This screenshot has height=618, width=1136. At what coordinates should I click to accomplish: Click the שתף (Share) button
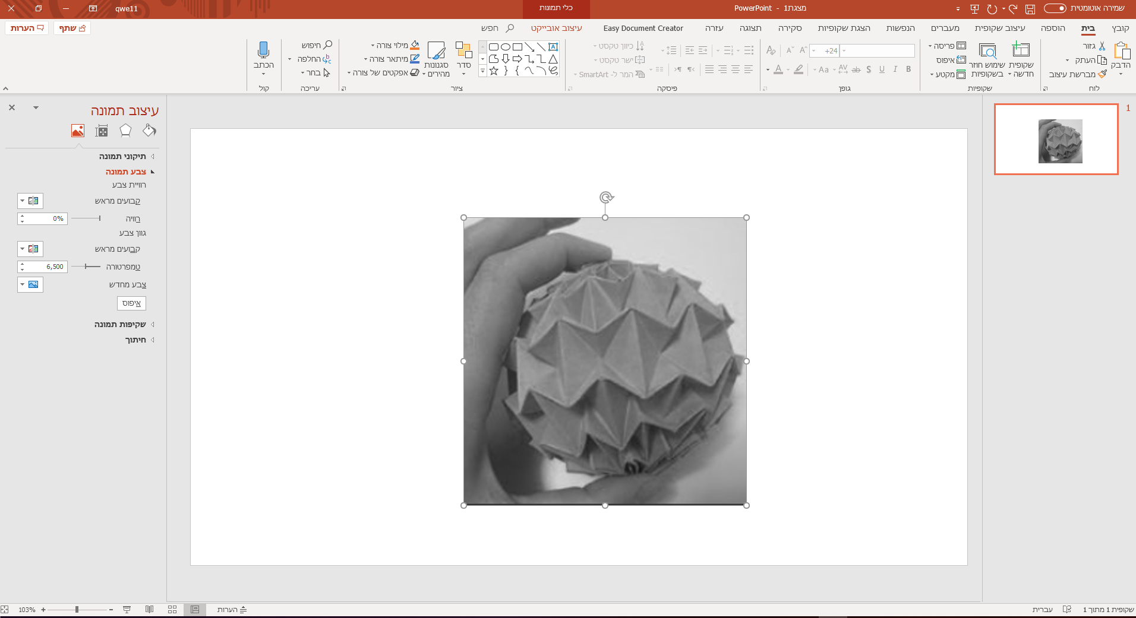[72, 28]
